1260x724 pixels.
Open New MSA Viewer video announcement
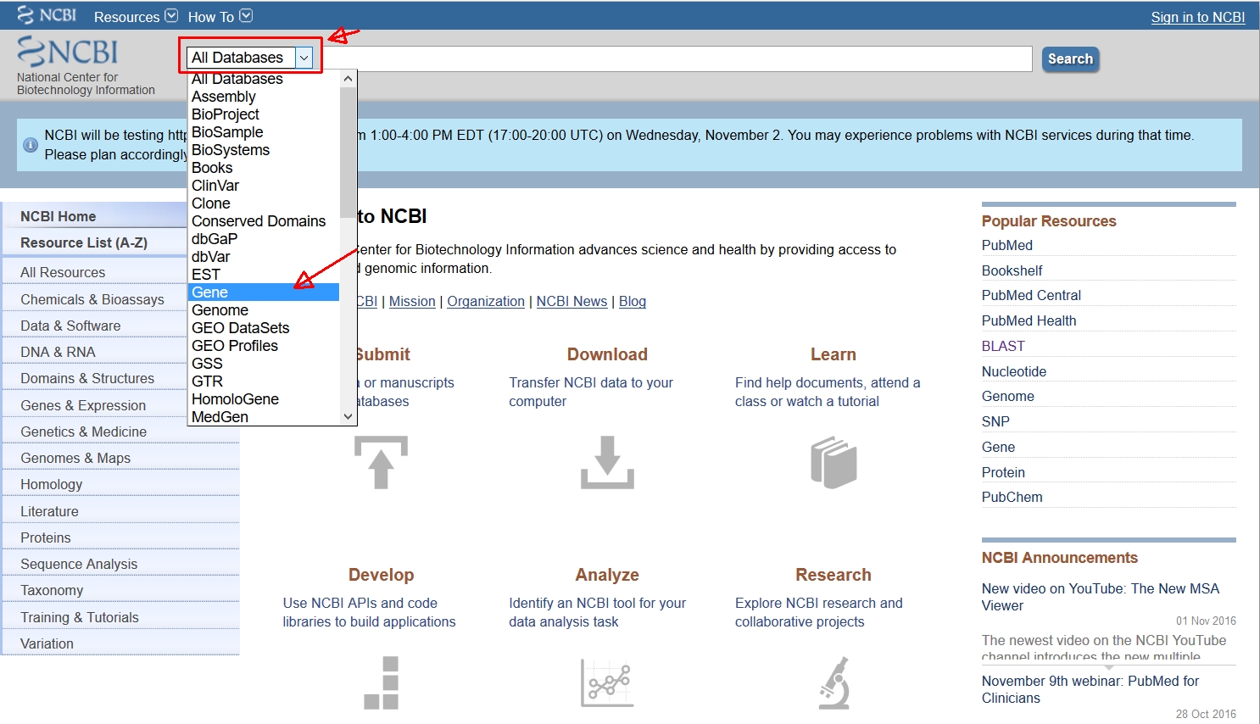(x=1101, y=597)
